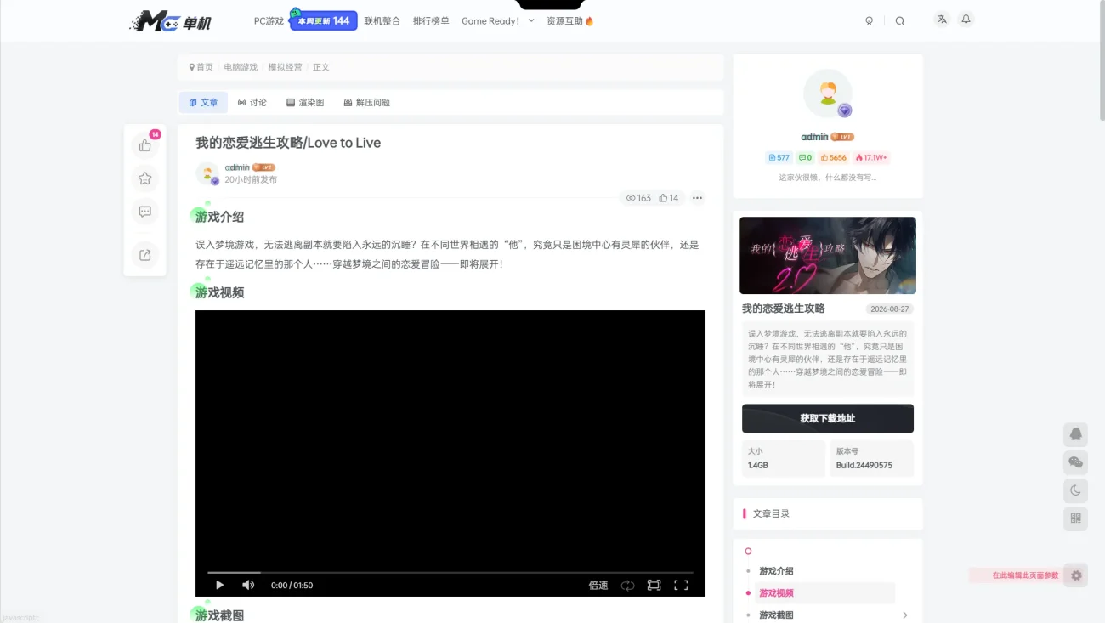Mute the video volume
This screenshot has width=1105, height=623.
pyautogui.click(x=248, y=585)
